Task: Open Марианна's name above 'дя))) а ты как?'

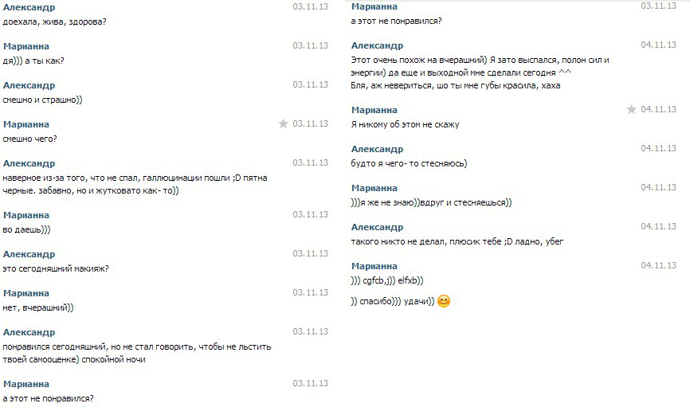Action: pos(26,46)
